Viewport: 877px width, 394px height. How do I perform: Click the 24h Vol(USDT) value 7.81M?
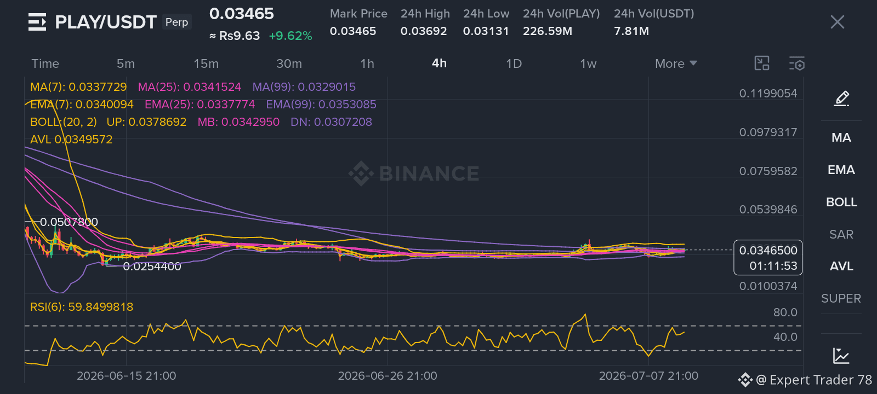click(631, 31)
